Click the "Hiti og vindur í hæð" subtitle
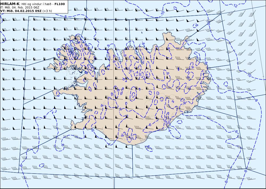Viewport: 266px width, 189px height. tap(36, 4)
